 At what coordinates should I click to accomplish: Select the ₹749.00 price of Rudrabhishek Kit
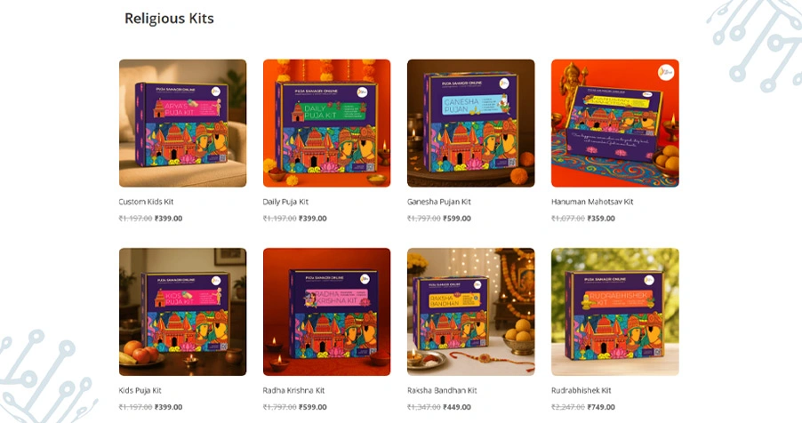(x=601, y=407)
